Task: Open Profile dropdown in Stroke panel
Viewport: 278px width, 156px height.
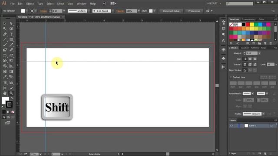Action: (264, 114)
